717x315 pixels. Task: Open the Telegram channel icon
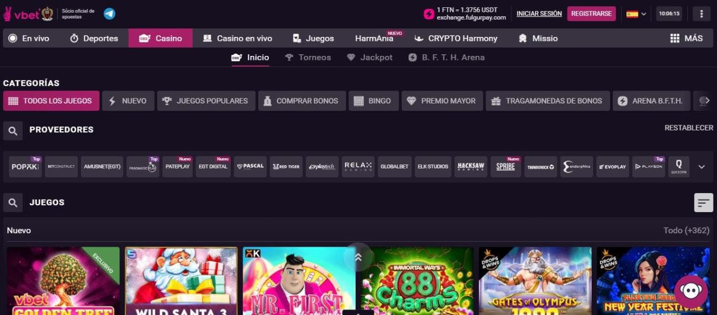(x=109, y=14)
